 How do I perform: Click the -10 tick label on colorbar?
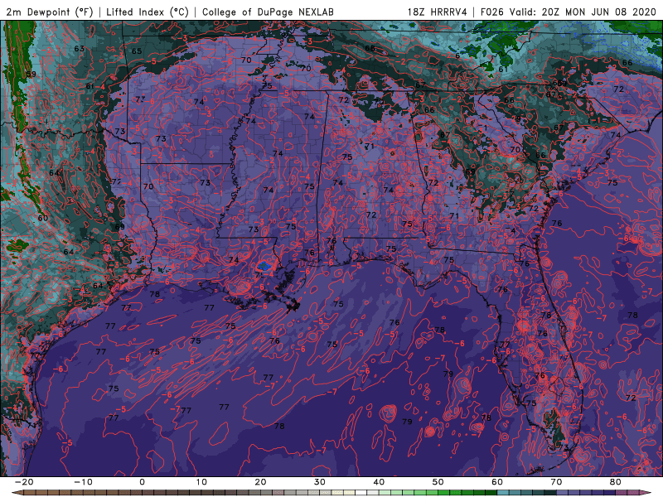pyautogui.click(x=82, y=482)
